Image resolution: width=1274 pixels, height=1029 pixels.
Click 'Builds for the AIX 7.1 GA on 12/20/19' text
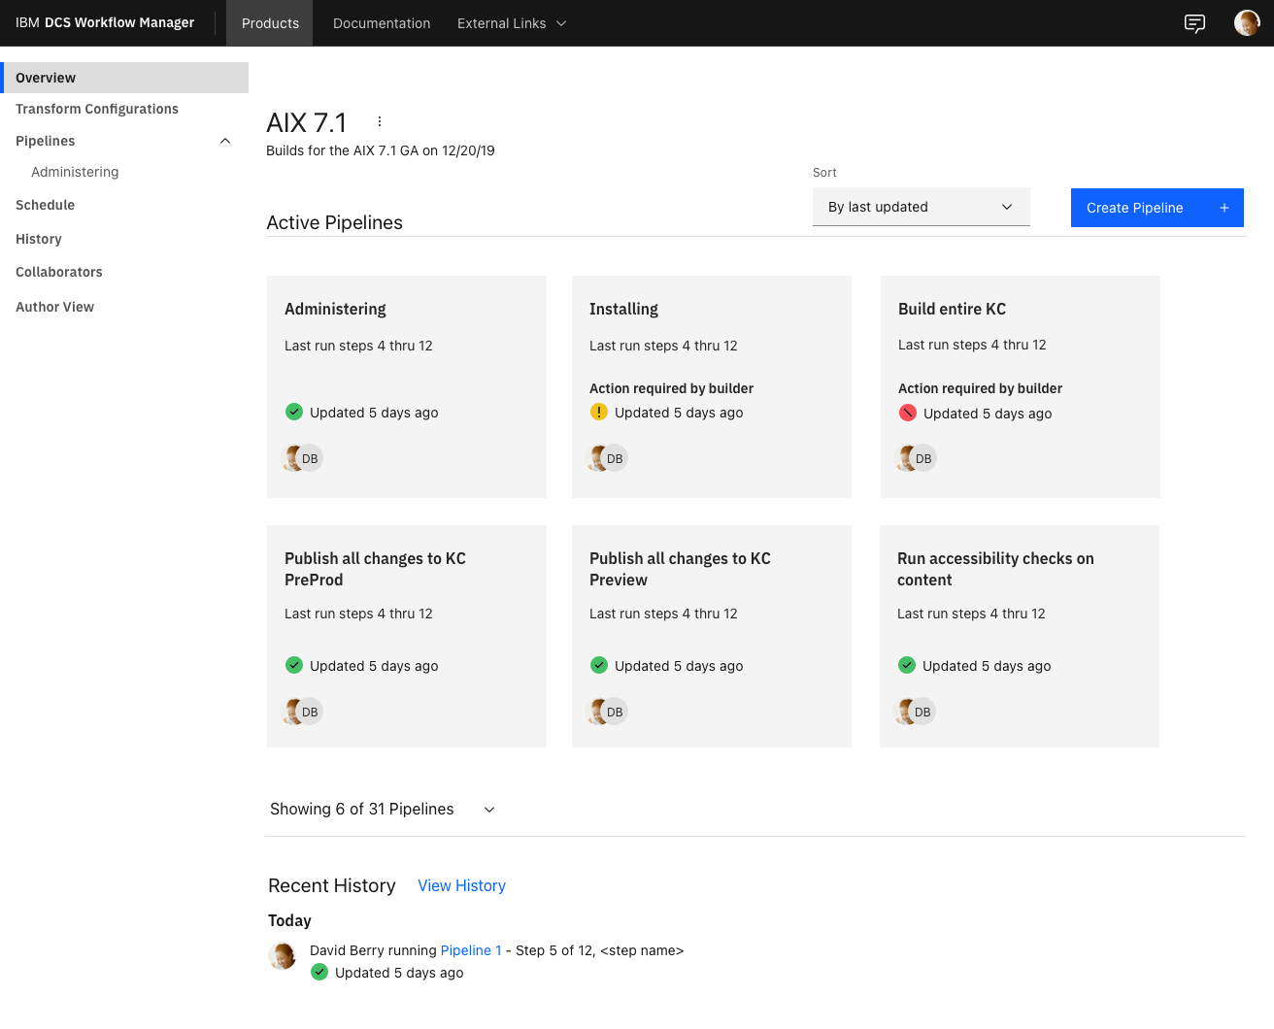click(x=381, y=150)
